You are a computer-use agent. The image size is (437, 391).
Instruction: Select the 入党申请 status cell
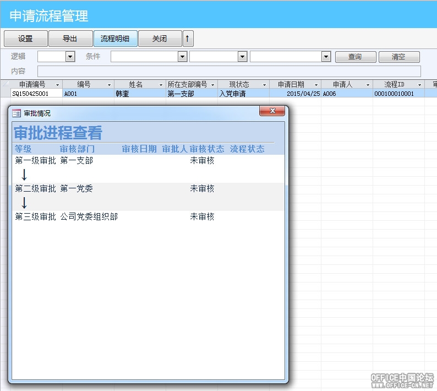(244, 94)
